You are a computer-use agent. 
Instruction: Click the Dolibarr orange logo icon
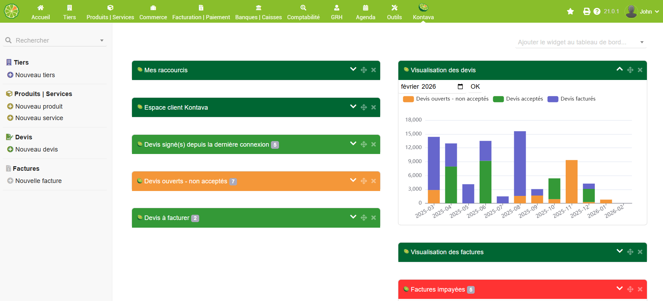12,11
